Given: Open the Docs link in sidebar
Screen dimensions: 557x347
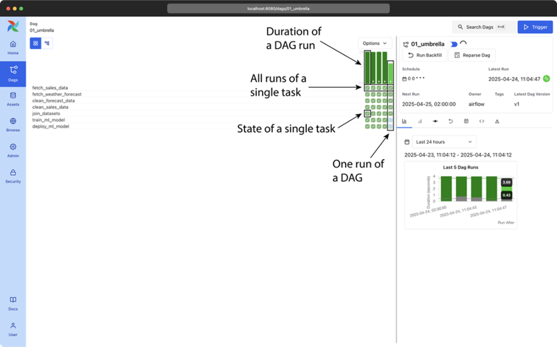Looking at the screenshot, I should 13,303.
